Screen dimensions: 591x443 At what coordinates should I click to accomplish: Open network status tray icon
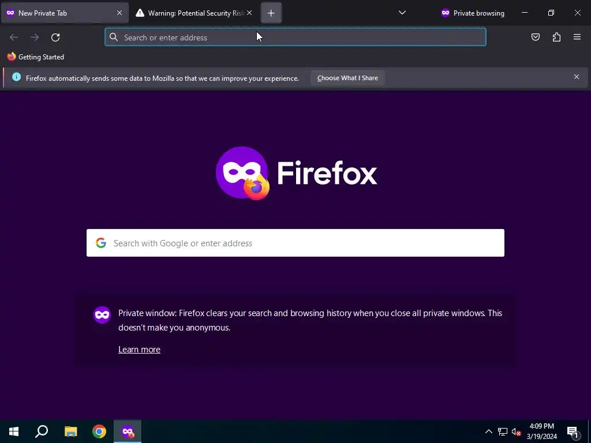(x=503, y=431)
